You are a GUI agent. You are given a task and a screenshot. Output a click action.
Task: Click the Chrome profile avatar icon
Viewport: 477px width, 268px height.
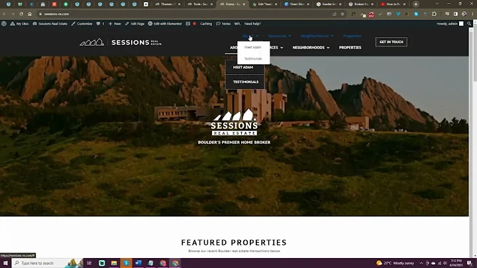click(464, 14)
